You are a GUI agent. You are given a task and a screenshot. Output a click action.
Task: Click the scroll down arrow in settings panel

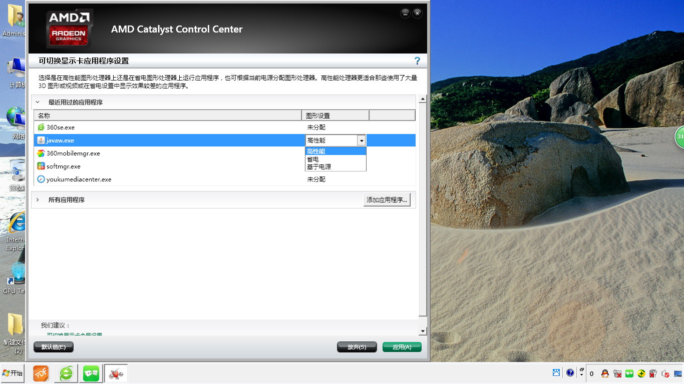(423, 331)
